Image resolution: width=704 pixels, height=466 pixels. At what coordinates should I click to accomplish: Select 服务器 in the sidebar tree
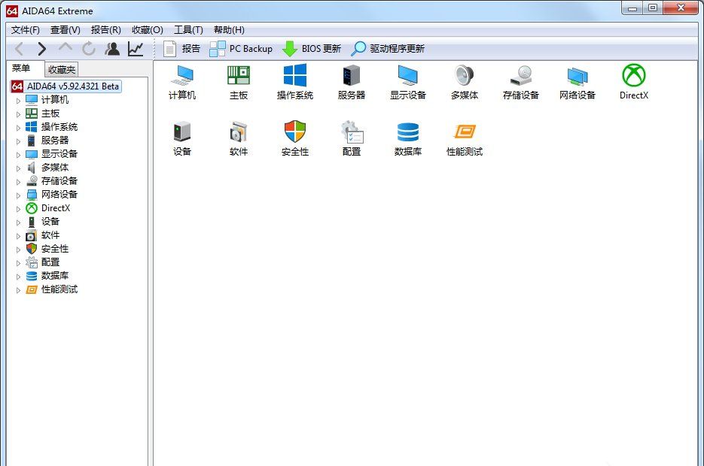point(54,141)
